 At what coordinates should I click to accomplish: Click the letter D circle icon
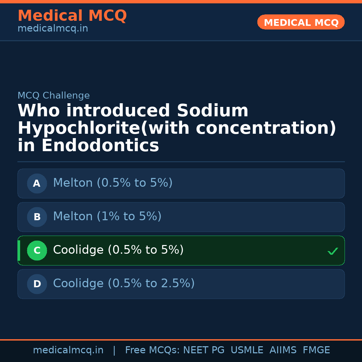[x=37, y=284]
